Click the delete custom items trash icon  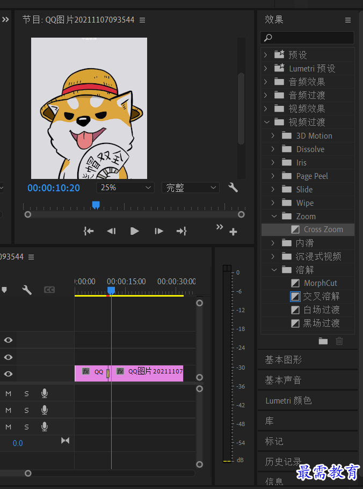point(339,341)
